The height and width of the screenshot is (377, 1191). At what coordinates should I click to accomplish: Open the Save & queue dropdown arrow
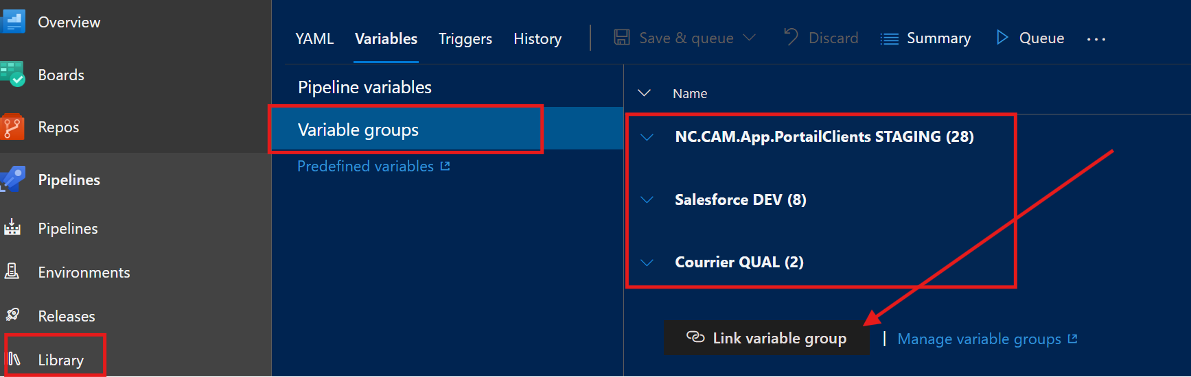click(750, 38)
